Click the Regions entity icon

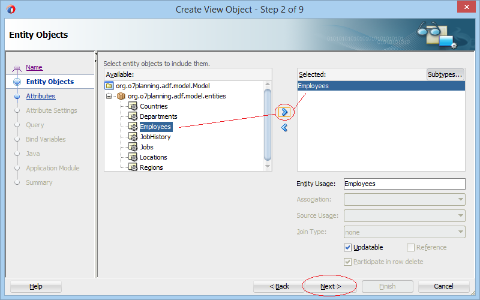133,167
